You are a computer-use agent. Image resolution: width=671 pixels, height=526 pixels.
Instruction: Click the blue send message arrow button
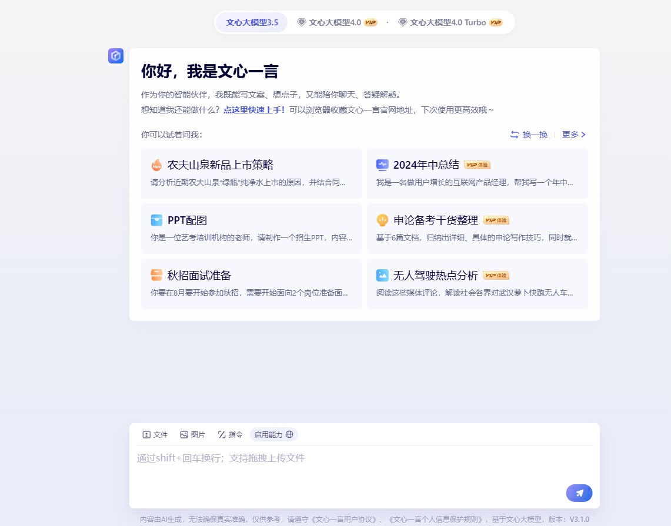[579, 493]
